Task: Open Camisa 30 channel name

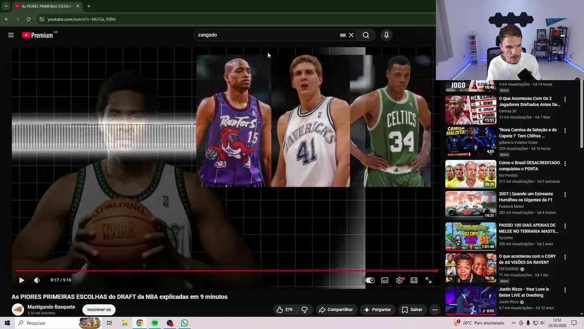Action: tap(507, 111)
